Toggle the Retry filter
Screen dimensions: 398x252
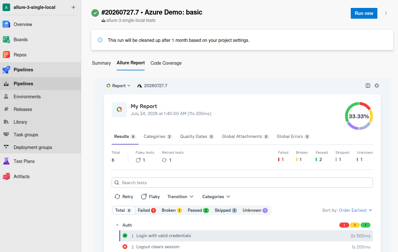(124, 197)
